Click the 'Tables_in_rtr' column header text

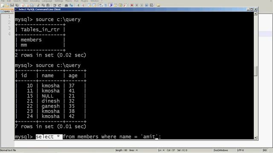tap(40, 30)
